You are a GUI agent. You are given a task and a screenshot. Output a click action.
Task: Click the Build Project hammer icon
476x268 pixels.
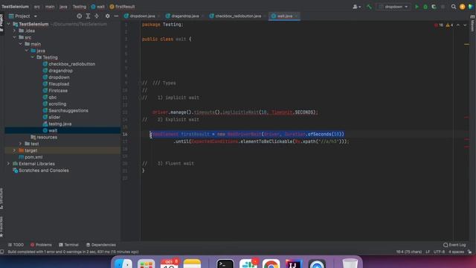(369, 7)
